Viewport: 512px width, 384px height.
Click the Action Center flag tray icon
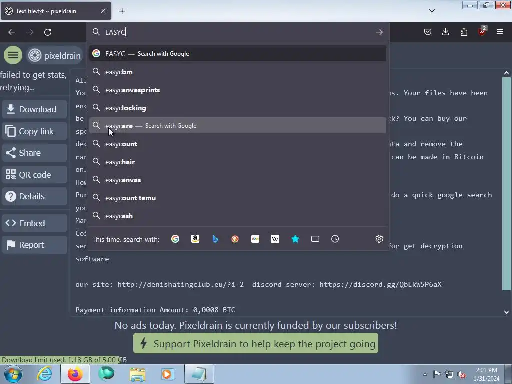coord(437,374)
